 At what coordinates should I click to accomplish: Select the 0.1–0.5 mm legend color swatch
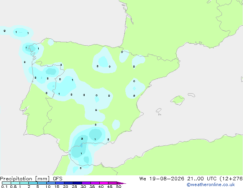coord(7,183)
